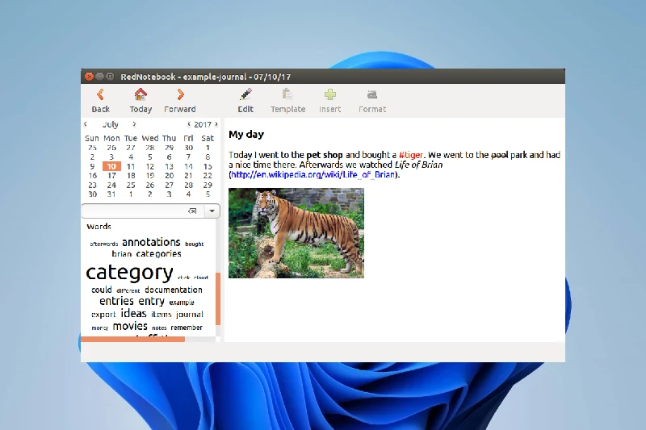This screenshot has width=646, height=430.
Task: Open the Insert plus icon
Action: click(x=330, y=94)
